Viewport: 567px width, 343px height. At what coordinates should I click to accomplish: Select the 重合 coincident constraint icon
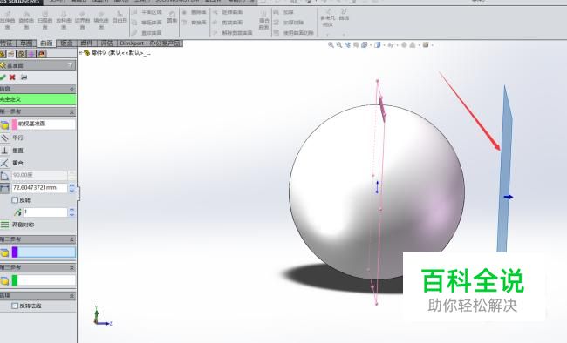point(4,163)
